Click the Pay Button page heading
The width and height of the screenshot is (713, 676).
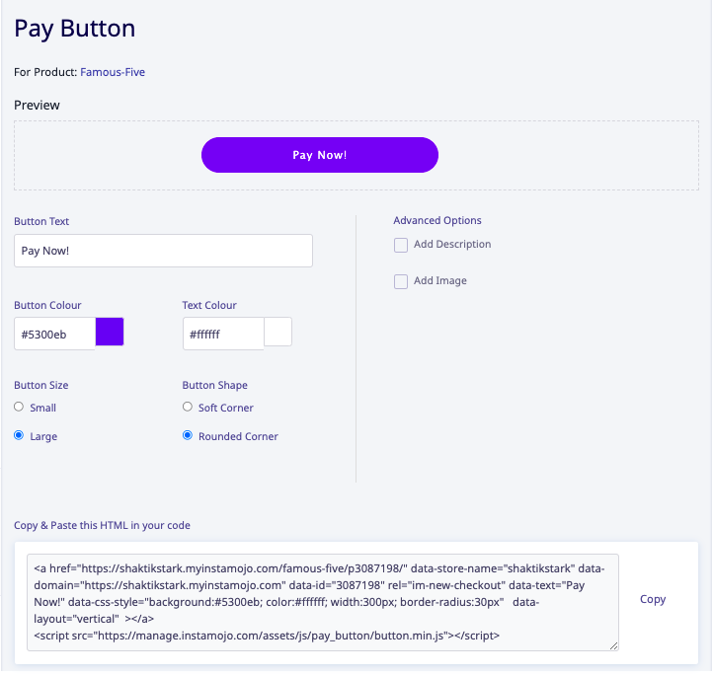[x=75, y=29]
